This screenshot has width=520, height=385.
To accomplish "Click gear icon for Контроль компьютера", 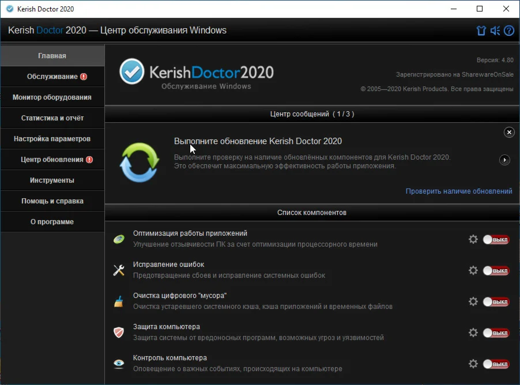I will tap(473, 364).
